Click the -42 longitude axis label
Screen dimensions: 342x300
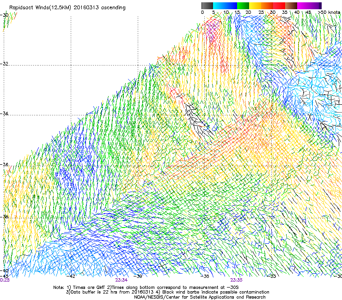71,276
